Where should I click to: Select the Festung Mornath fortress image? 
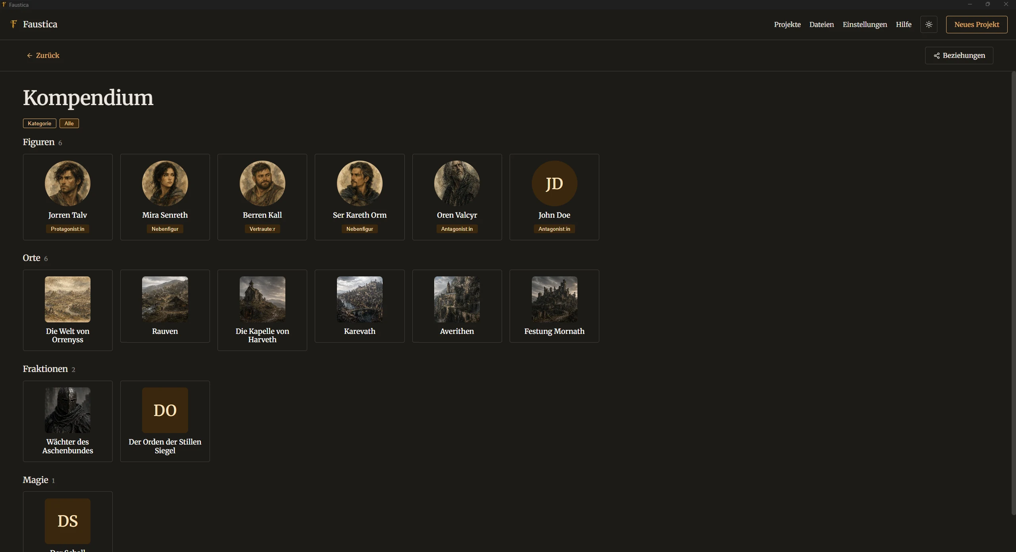pos(554,299)
